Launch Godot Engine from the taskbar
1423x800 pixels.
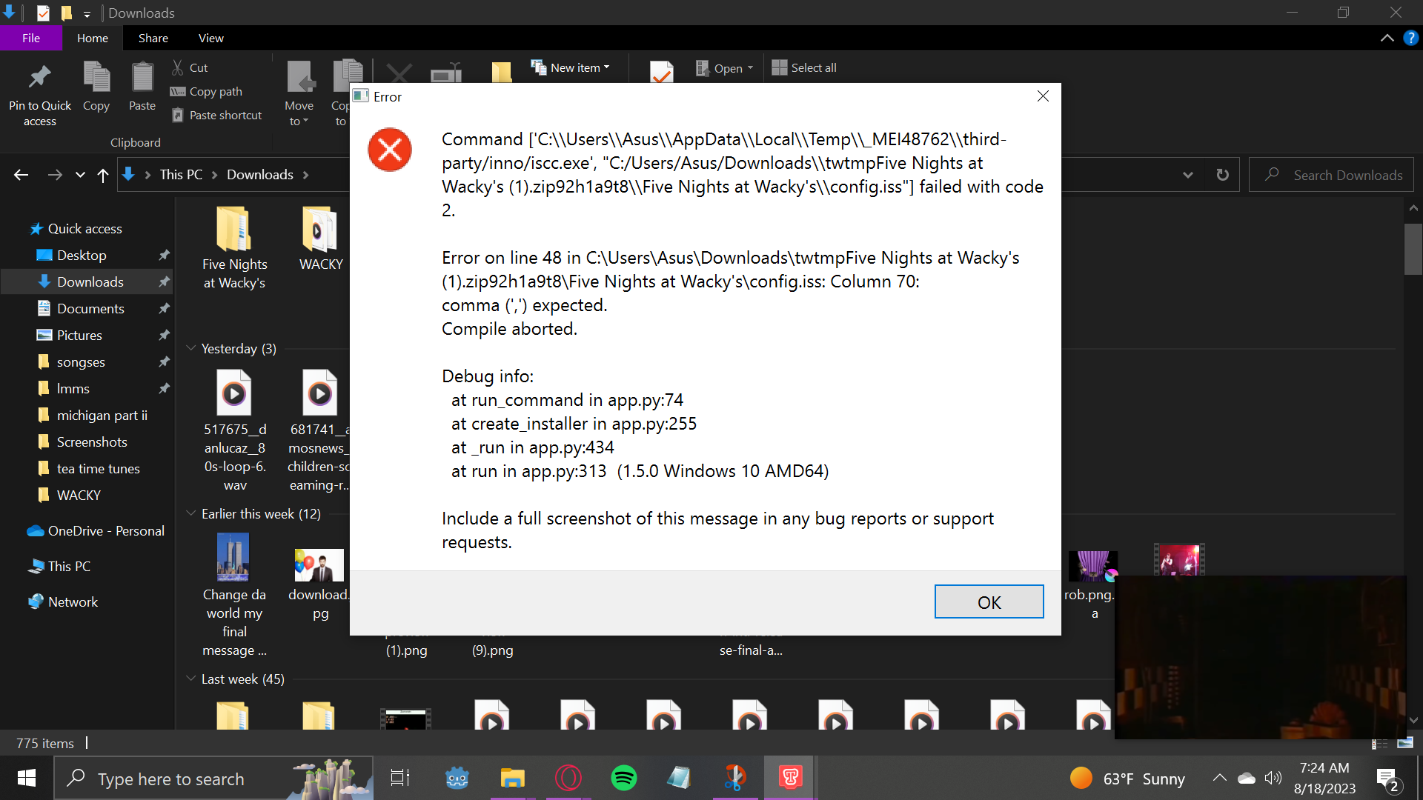pyautogui.click(x=457, y=778)
